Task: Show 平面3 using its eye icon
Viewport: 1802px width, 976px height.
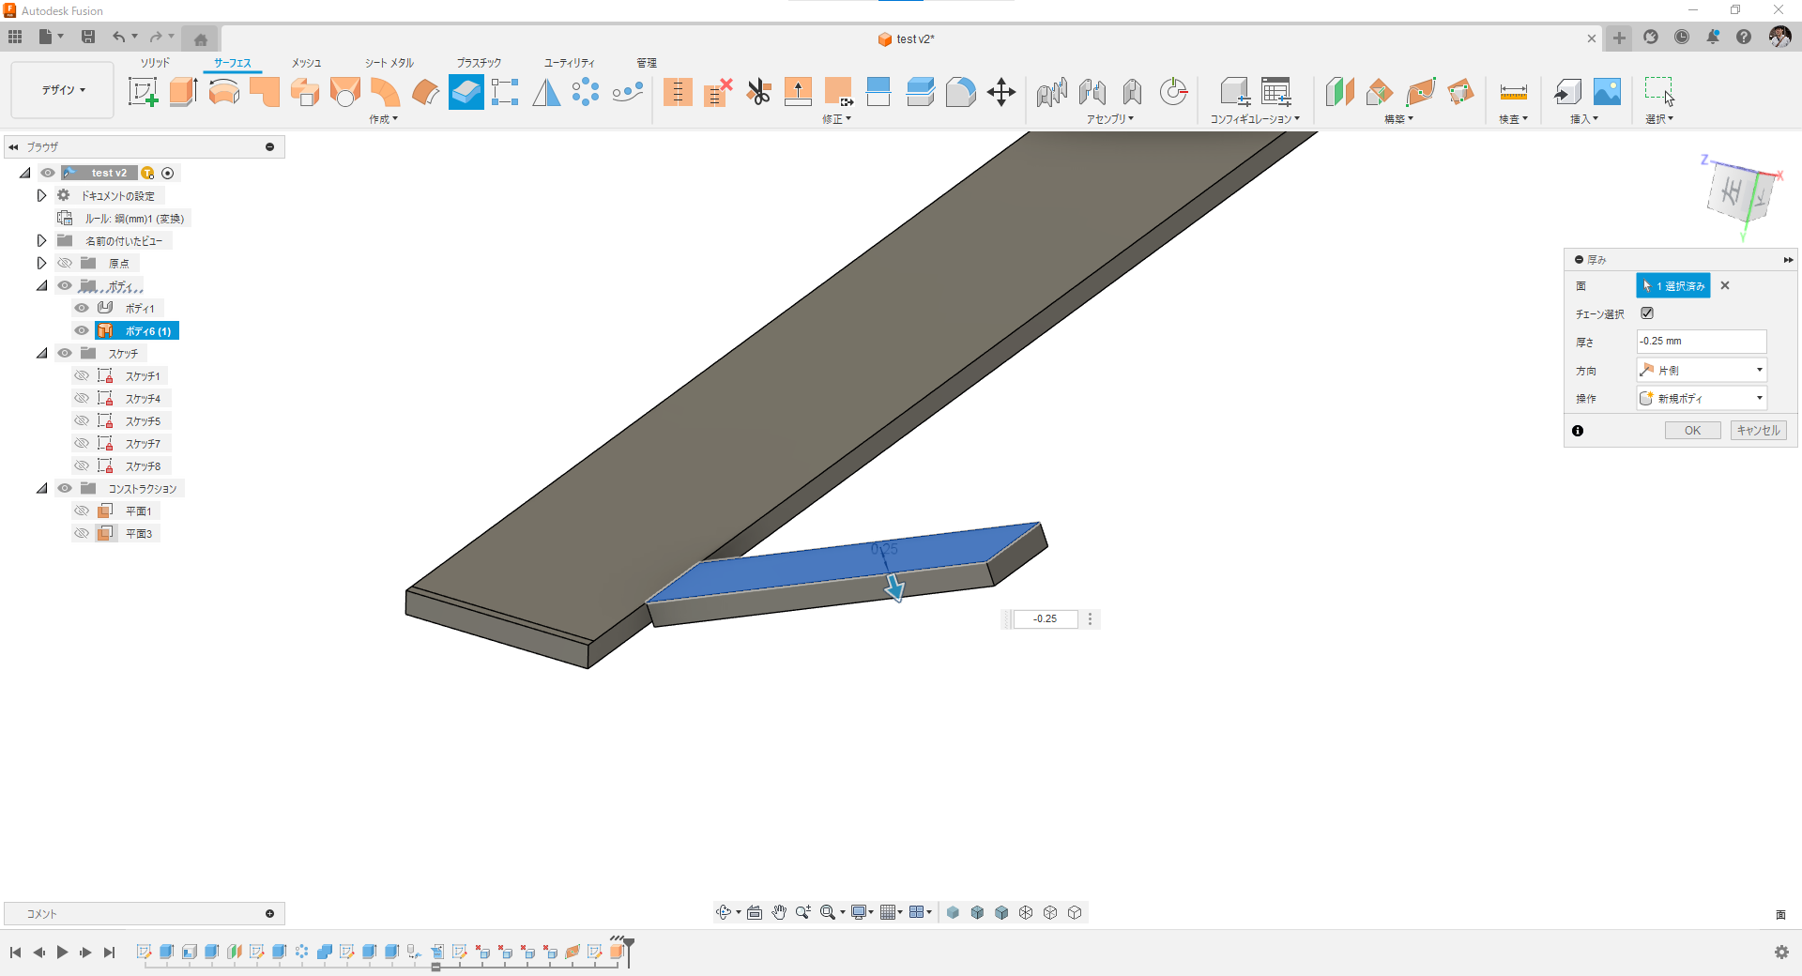Action: pyautogui.click(x=82, y=534)
